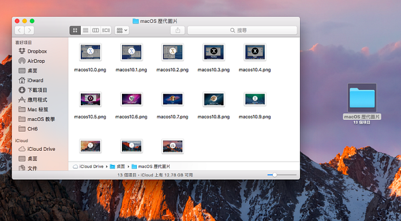The width and height of the screenshot is (401, 221).
Task: Select macos10.5.png thumbnail
Action: (91, 99)
